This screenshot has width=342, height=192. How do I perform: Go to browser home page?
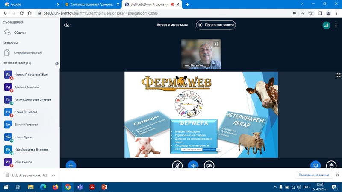point(29,13)
